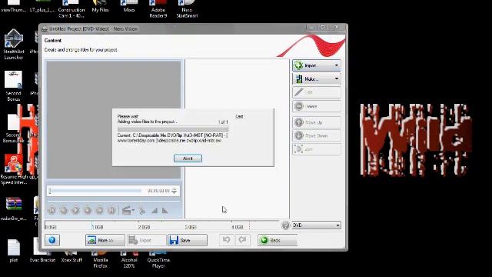Click the Mixx desktop shortcut
The width and height of the screenshot is (492, 277).
[x=129, y=6]
